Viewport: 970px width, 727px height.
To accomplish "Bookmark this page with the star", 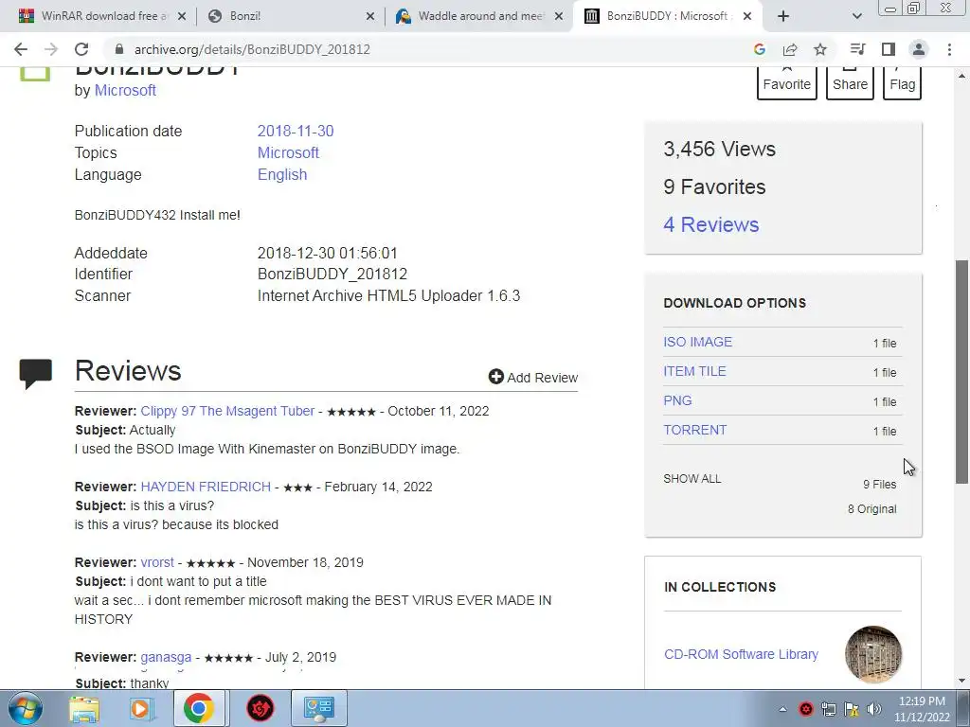I will [820, 49].
